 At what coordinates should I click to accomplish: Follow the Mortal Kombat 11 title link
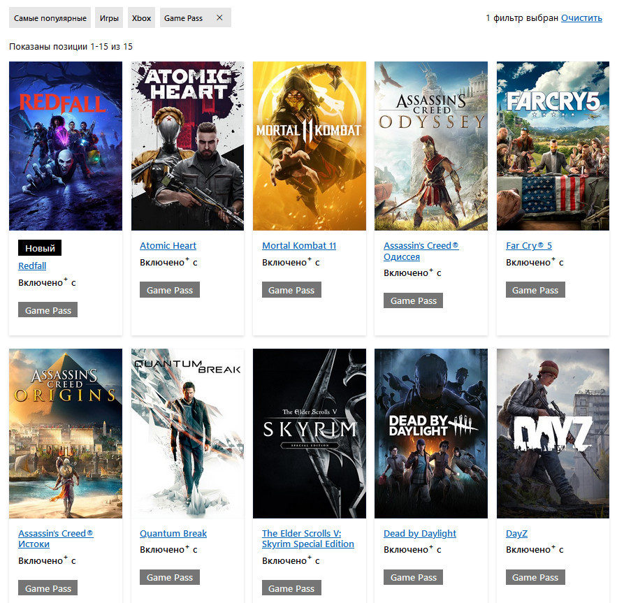tap(299, 246)
